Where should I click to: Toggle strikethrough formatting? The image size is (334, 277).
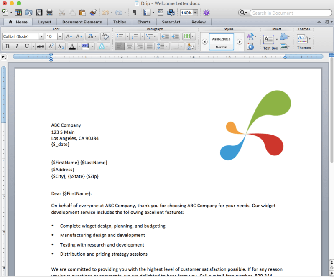point(41,46)
